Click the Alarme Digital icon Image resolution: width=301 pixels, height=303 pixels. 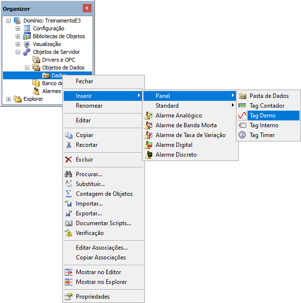(x=148, y=145)
